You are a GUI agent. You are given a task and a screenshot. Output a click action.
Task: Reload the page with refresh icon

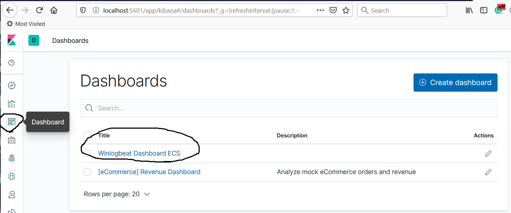[39, 10]
